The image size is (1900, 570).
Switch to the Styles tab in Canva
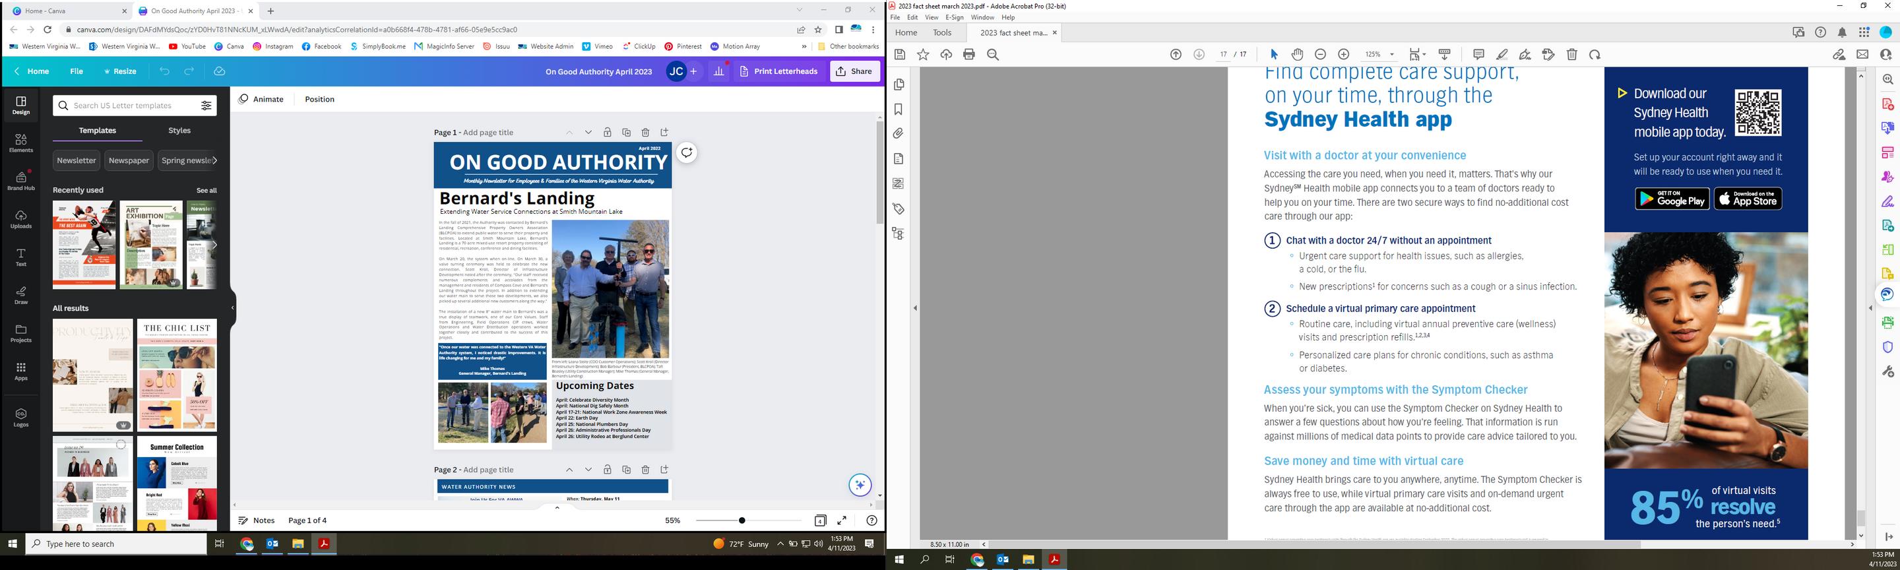(179, 131)
